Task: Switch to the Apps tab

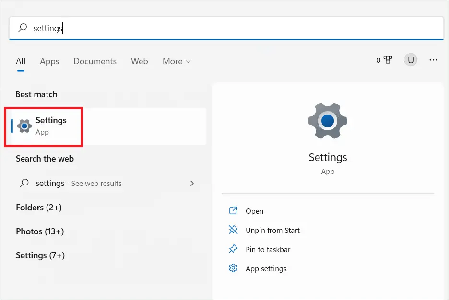Action: [49, 61]
